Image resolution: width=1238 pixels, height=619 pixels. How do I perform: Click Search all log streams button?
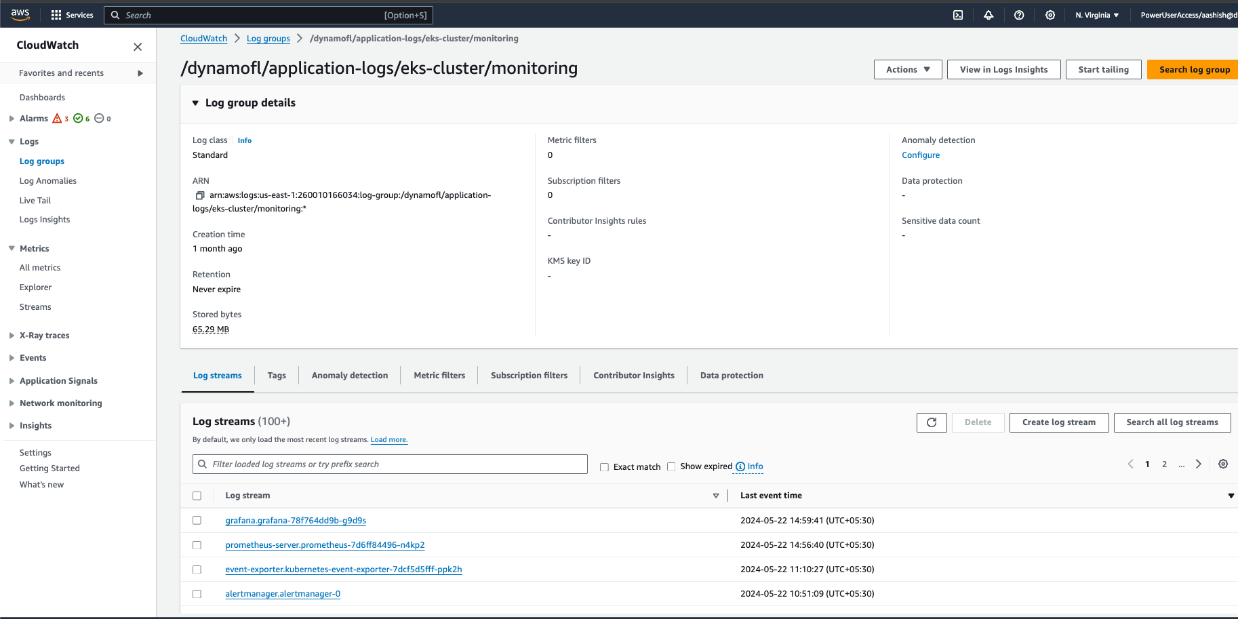(1172, 422)
